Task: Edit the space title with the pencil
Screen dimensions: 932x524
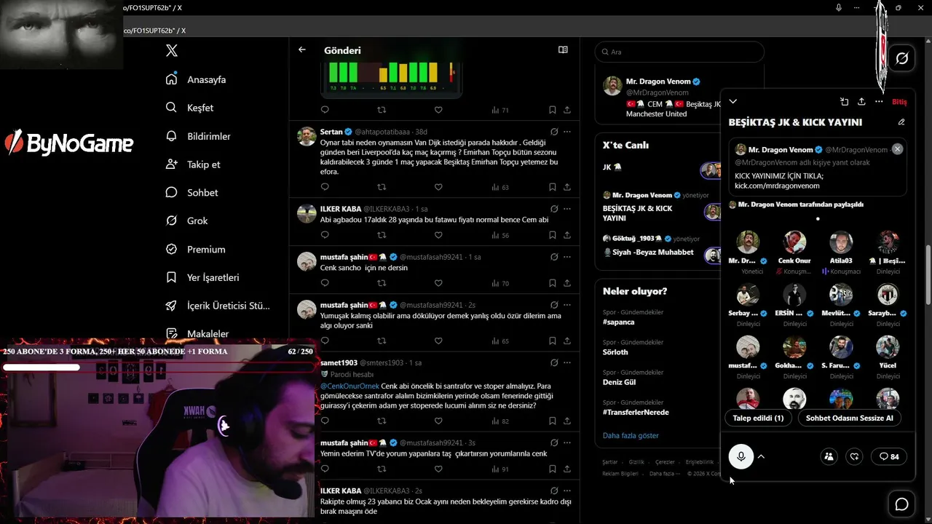Action: click(901, 122)
